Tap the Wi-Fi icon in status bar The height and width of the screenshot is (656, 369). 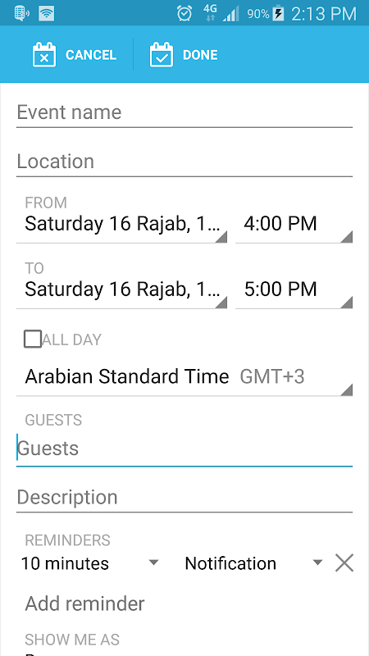47,13
